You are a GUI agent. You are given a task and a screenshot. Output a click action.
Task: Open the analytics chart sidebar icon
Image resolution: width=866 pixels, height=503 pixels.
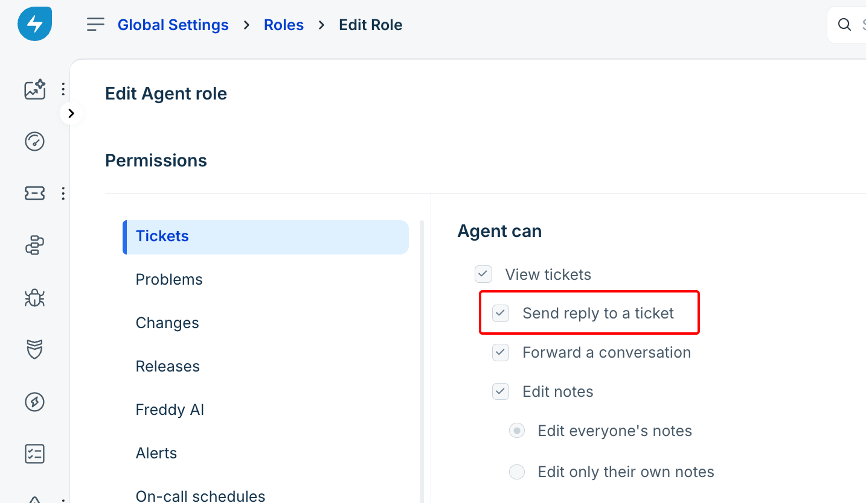34,89
